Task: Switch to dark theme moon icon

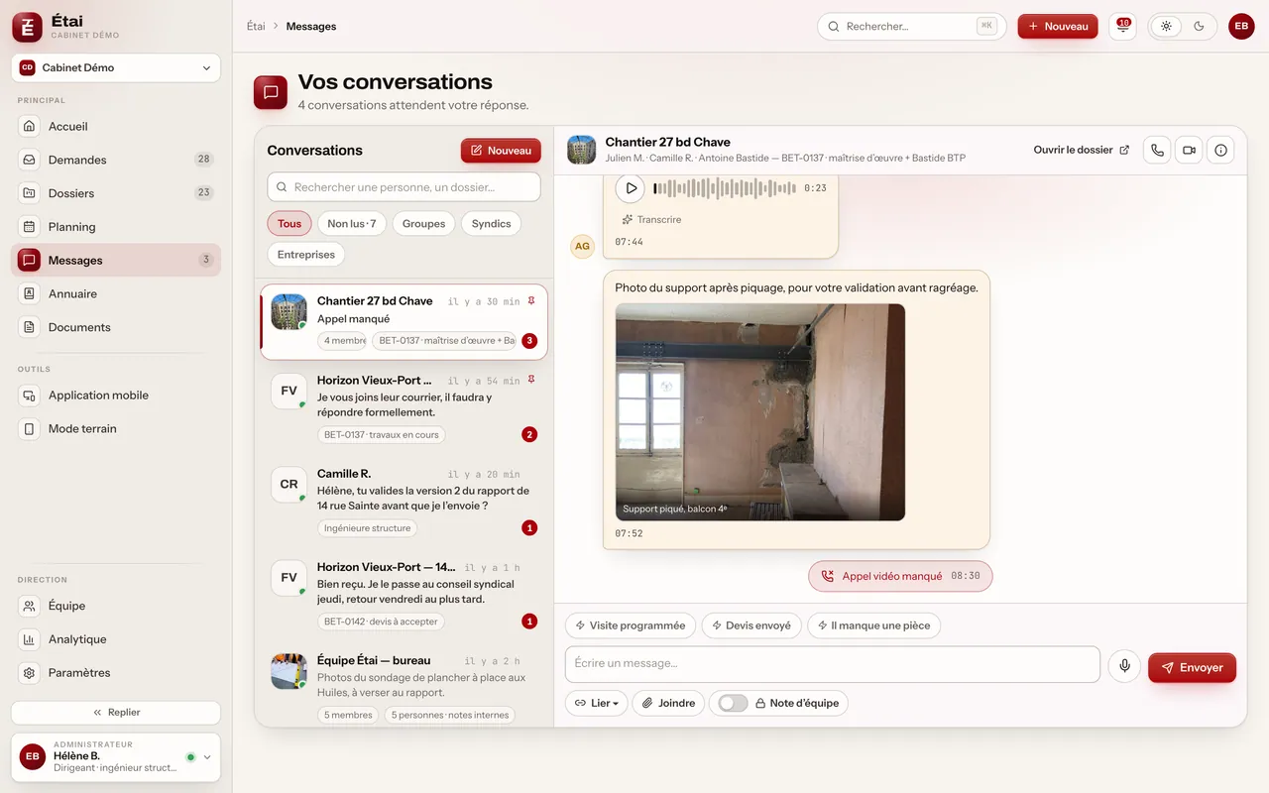Action: [x=1199, y=27]
